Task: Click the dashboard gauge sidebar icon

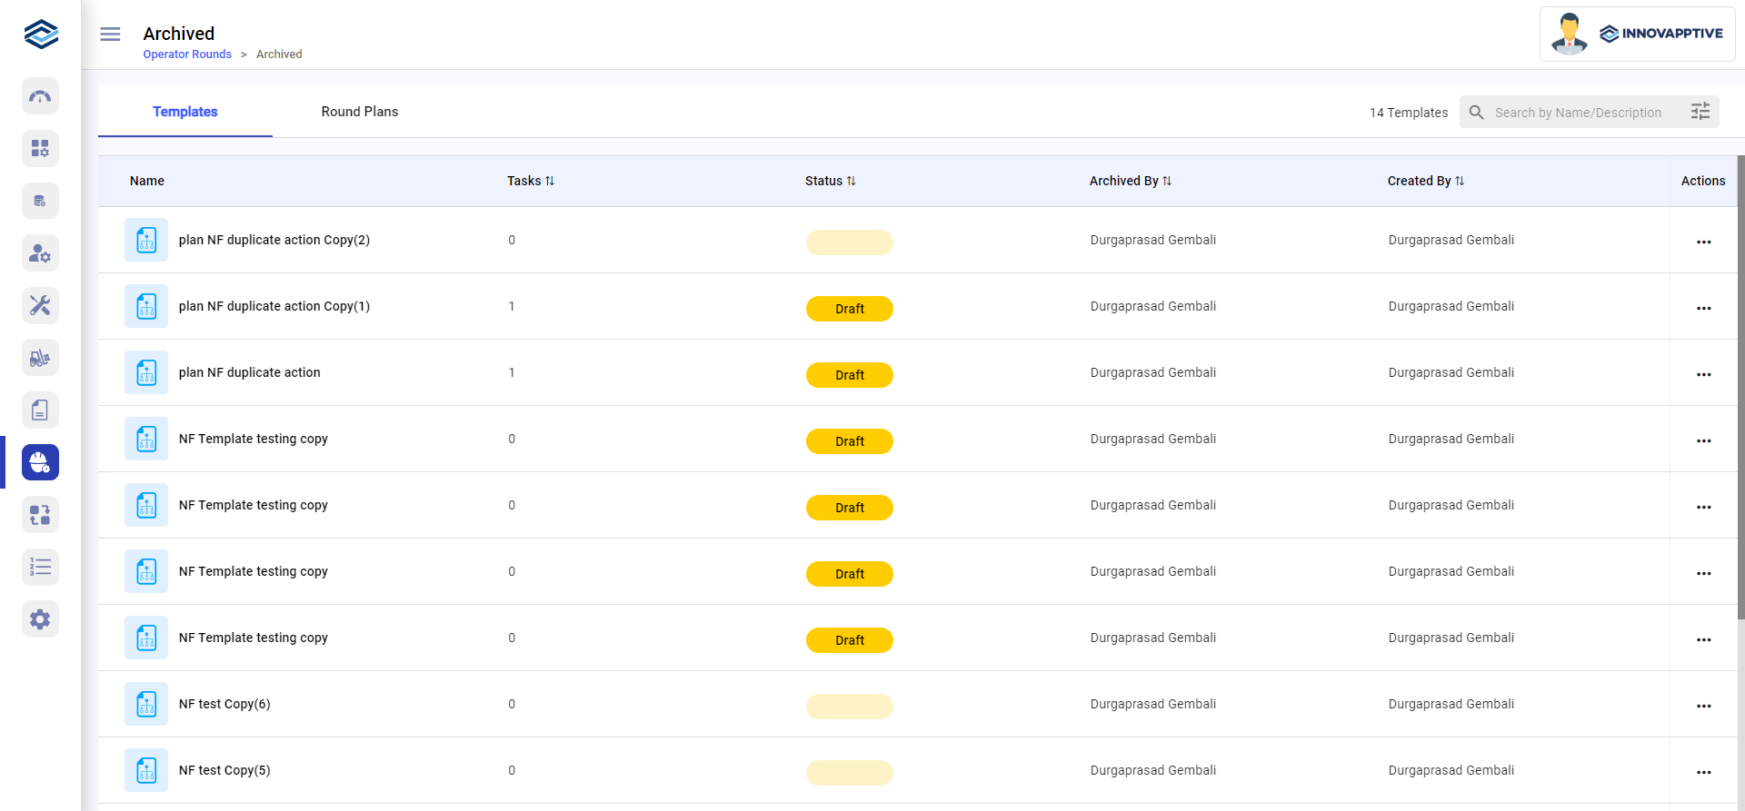Action: tap(40, 96)
